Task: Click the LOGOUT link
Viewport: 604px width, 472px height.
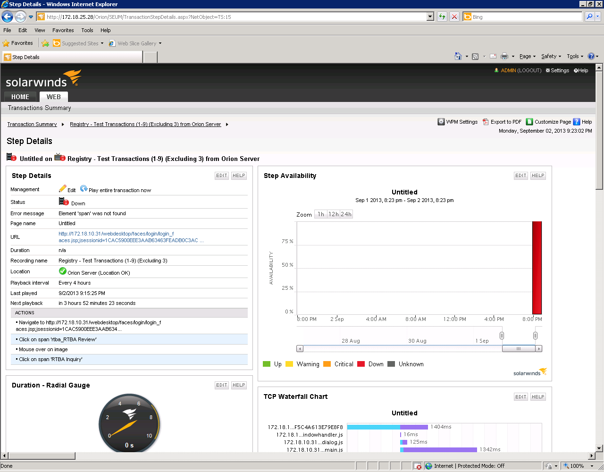Action: point(529,70)
